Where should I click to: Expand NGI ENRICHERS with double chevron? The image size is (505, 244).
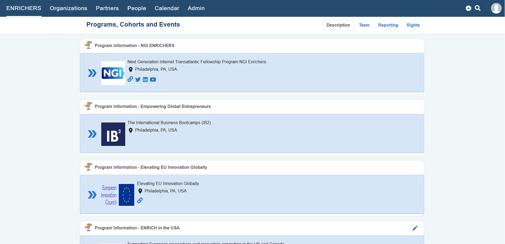click(92, 73)
